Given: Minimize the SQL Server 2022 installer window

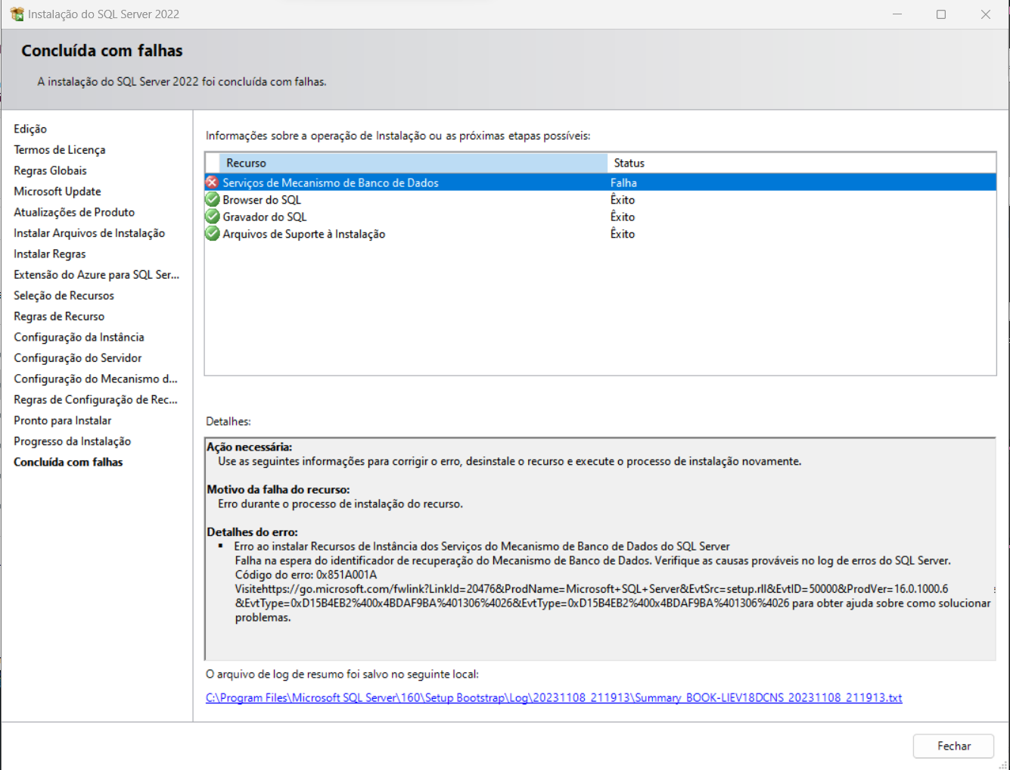Looking at the screenshot, I should 897,14.
